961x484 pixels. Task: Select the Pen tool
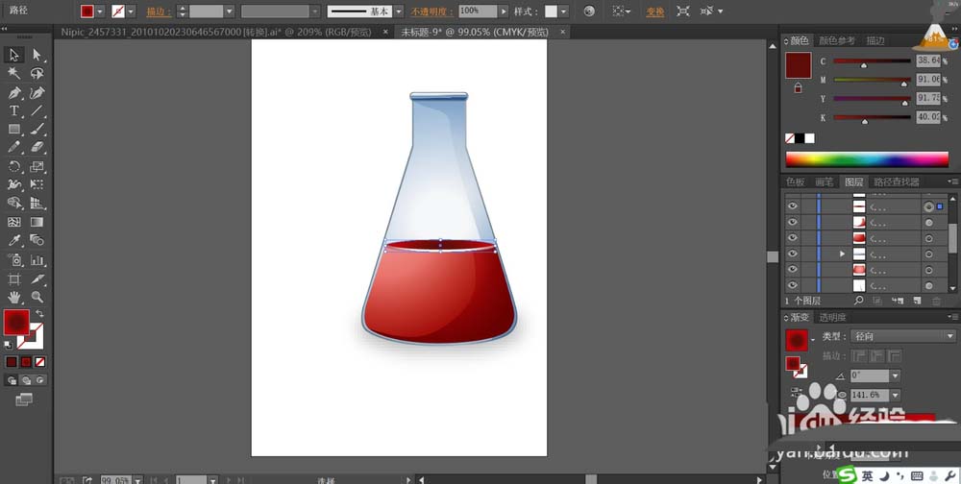tap(13, 92)
